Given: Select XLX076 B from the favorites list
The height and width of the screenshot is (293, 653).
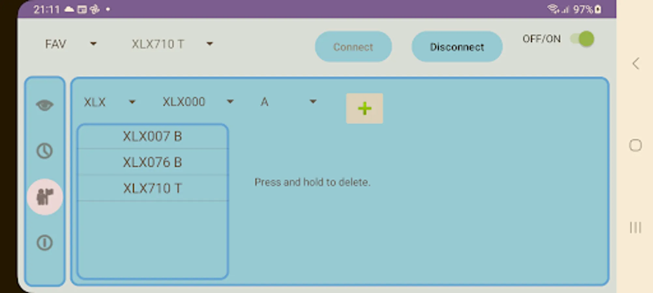Looking at the screenshot, I should coord(153,162).
